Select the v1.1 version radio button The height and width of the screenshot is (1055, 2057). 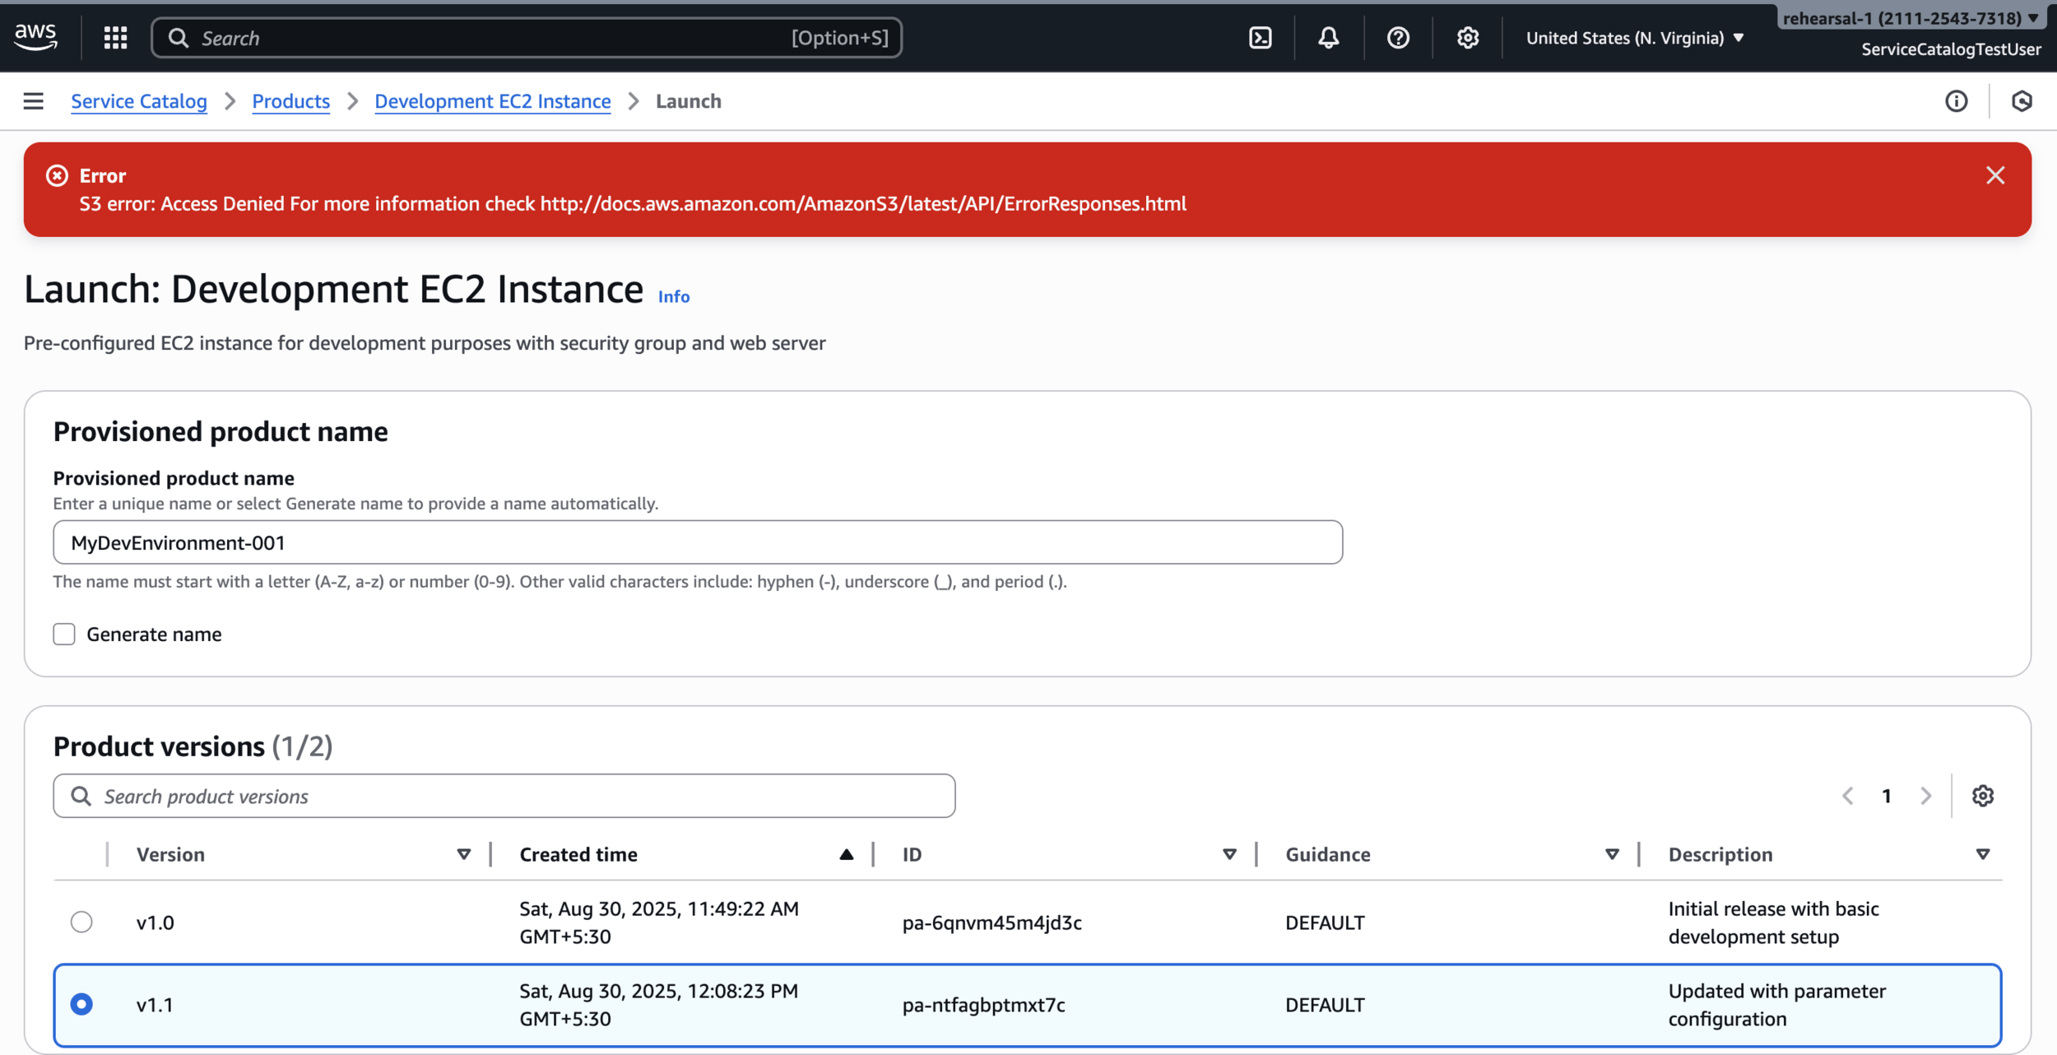coord(81,1004)
